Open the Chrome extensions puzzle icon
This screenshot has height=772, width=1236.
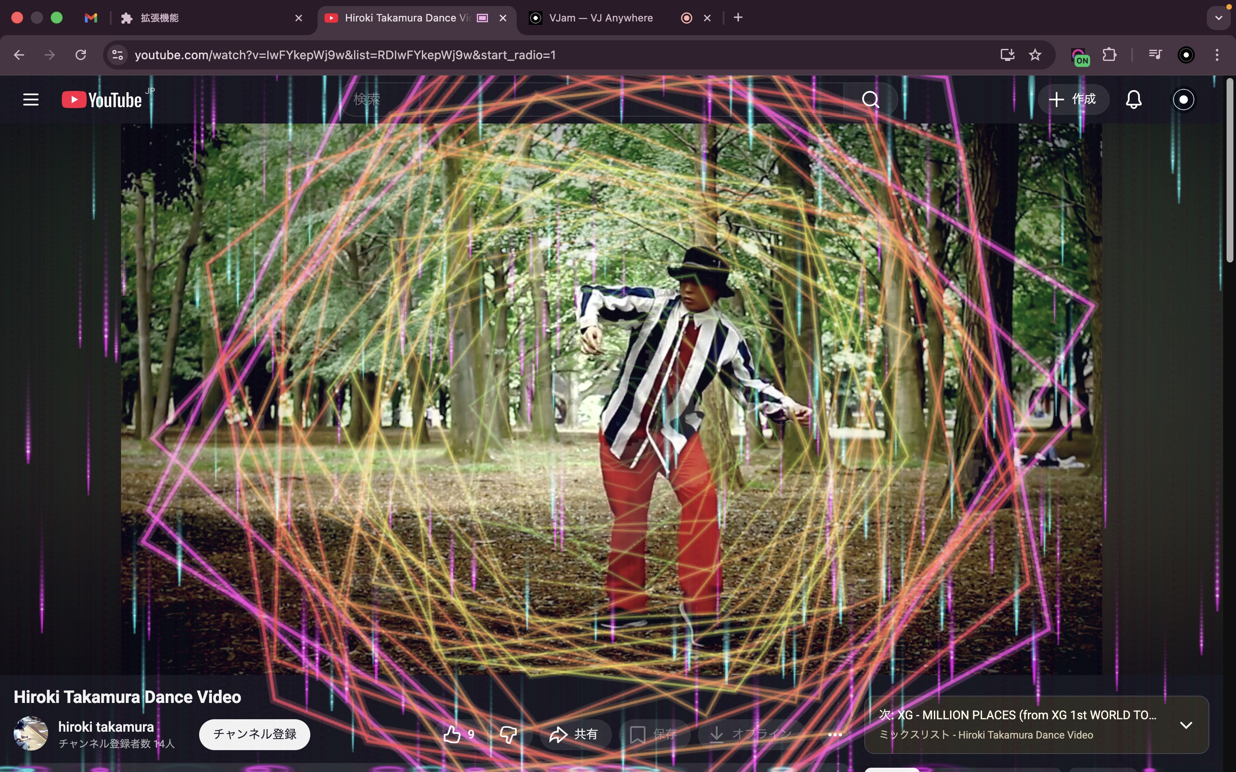1109,54
